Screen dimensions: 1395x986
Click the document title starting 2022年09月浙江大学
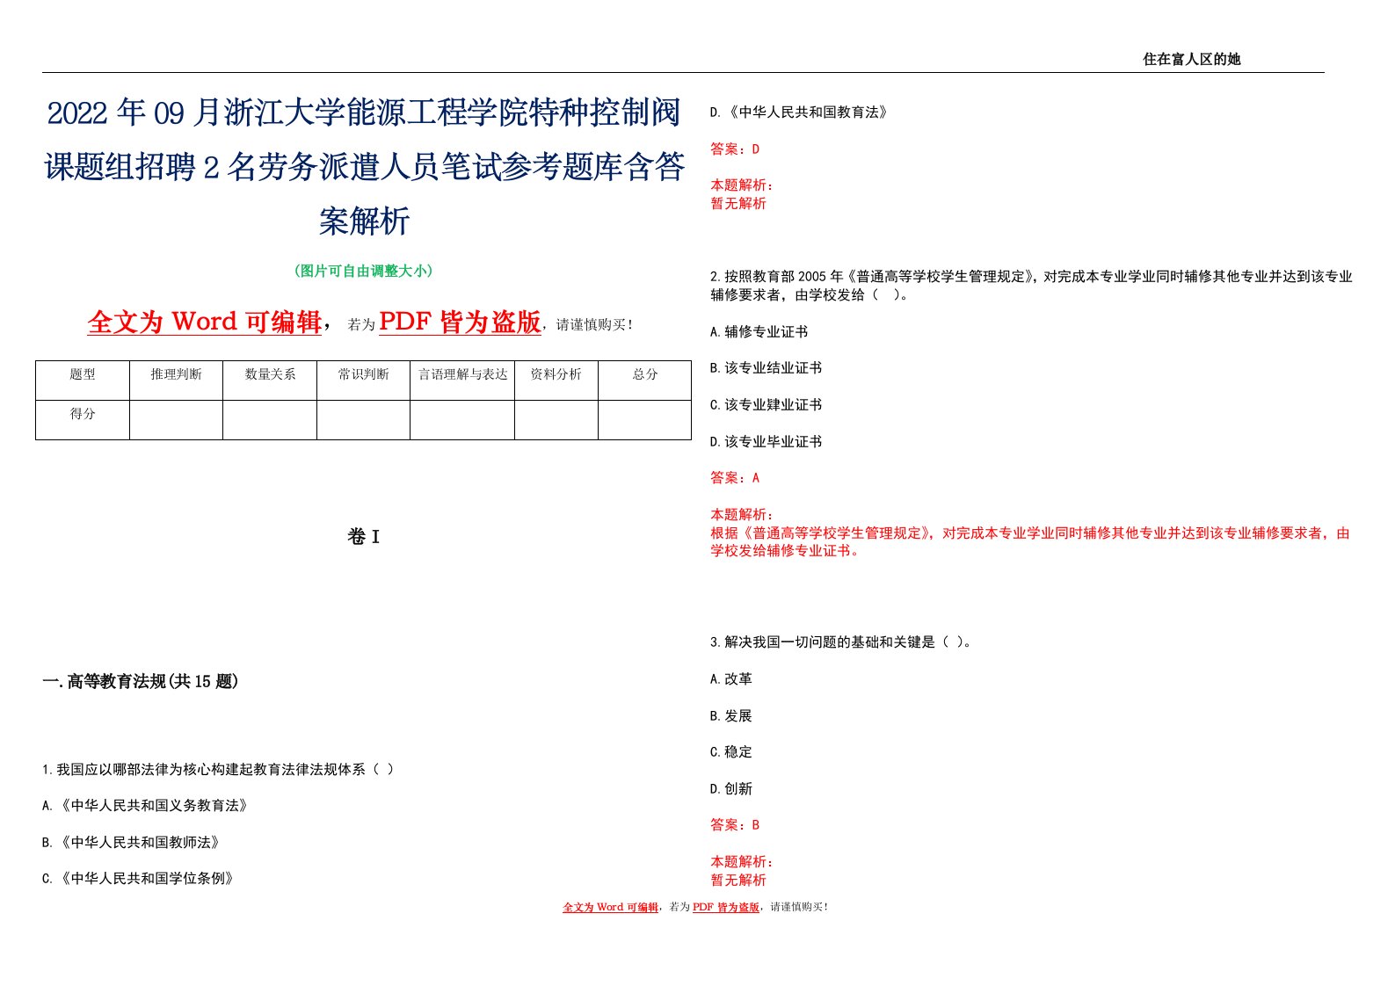pos(364,167)
